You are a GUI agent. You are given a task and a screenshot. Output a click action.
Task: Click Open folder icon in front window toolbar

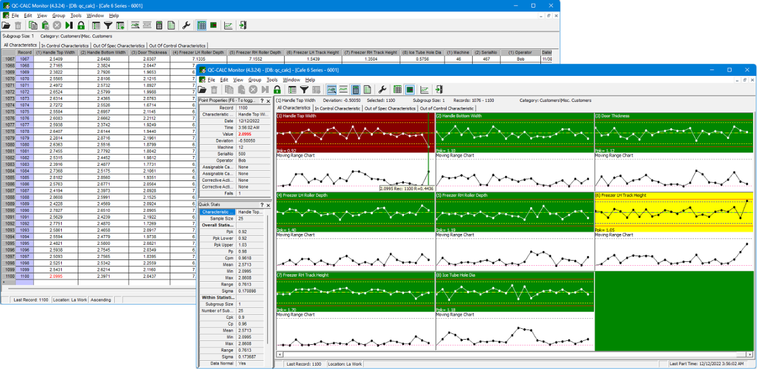tap(203, 89)
